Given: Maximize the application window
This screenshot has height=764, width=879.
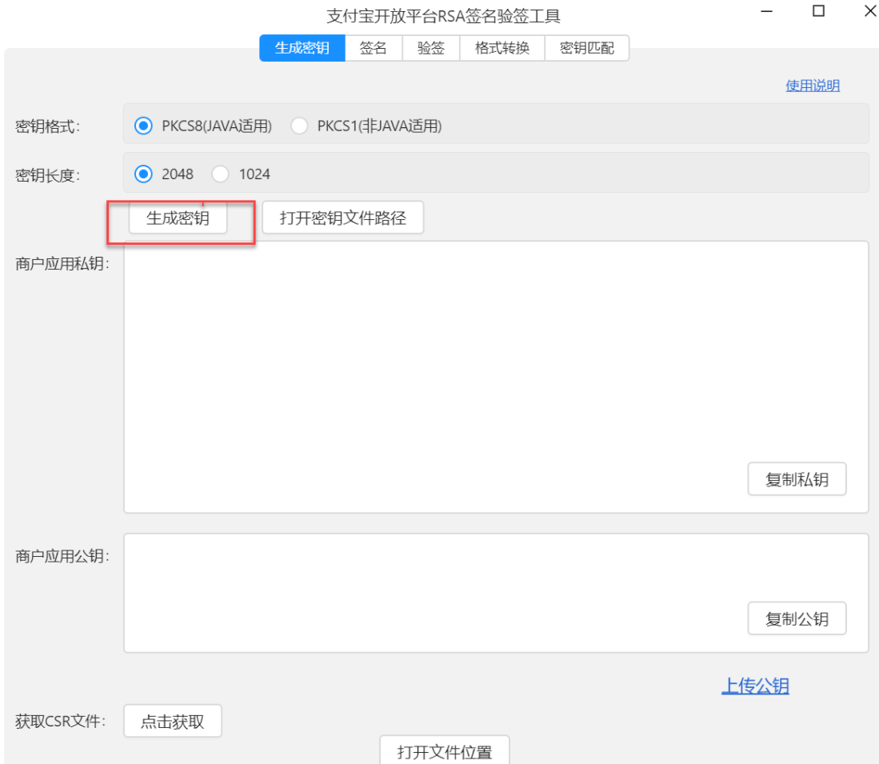Looking at the screenshot, I should pos(818,11).
